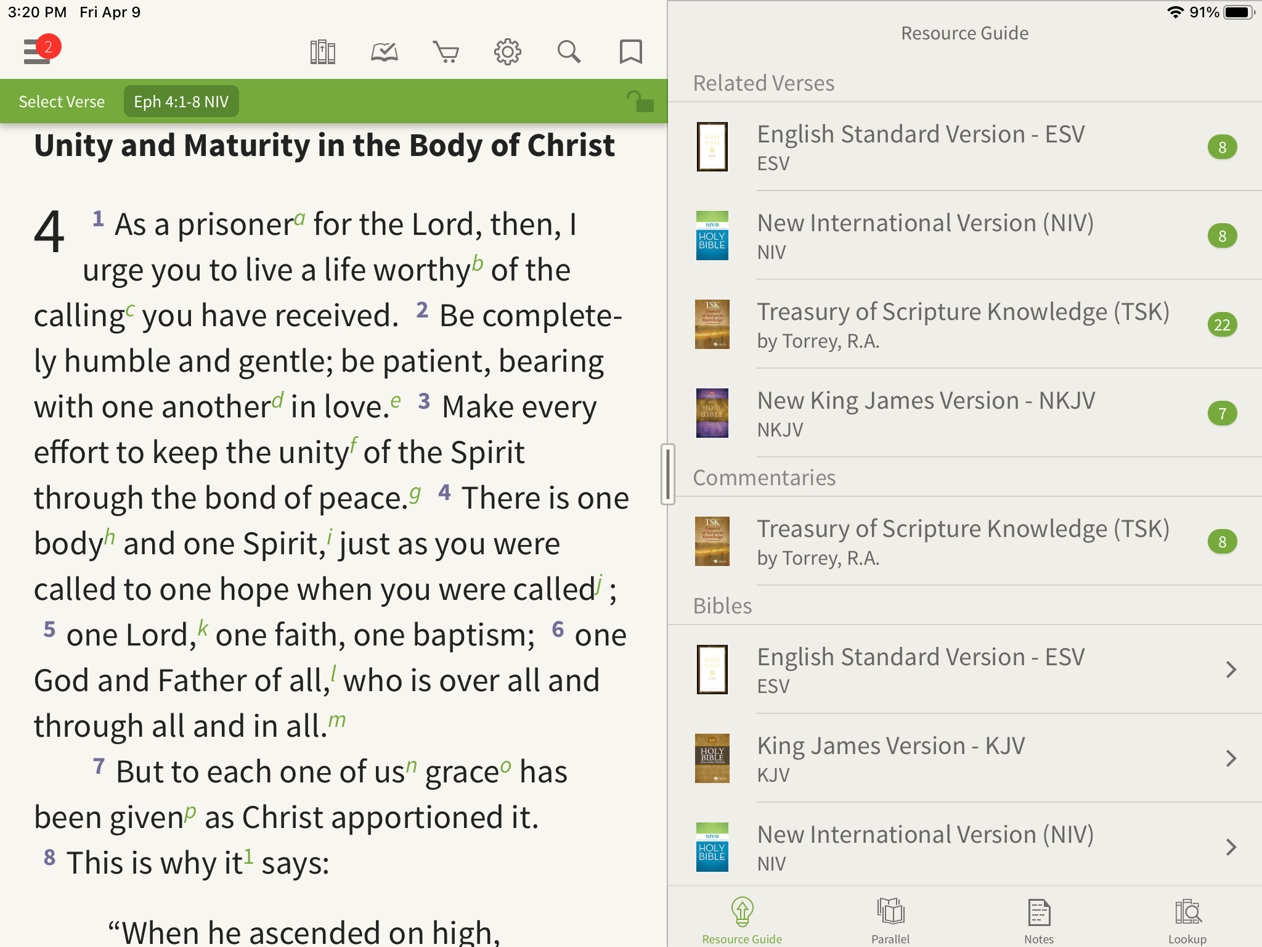Expand NIV row in Bibles section
1262x947 pixels.
point(965,847)
